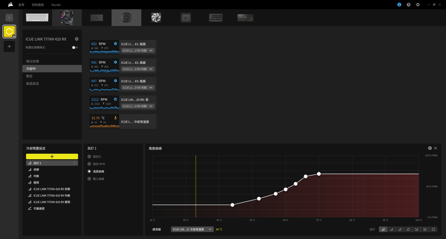Select the white keyboard device thumbnail
This screenshot has height=239, width=446.
[37, 18]
